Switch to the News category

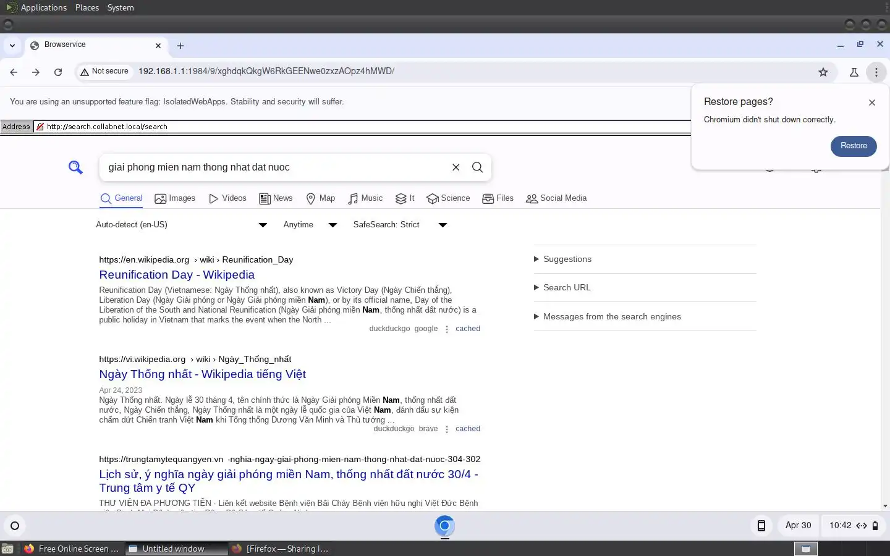click(276, 198)
